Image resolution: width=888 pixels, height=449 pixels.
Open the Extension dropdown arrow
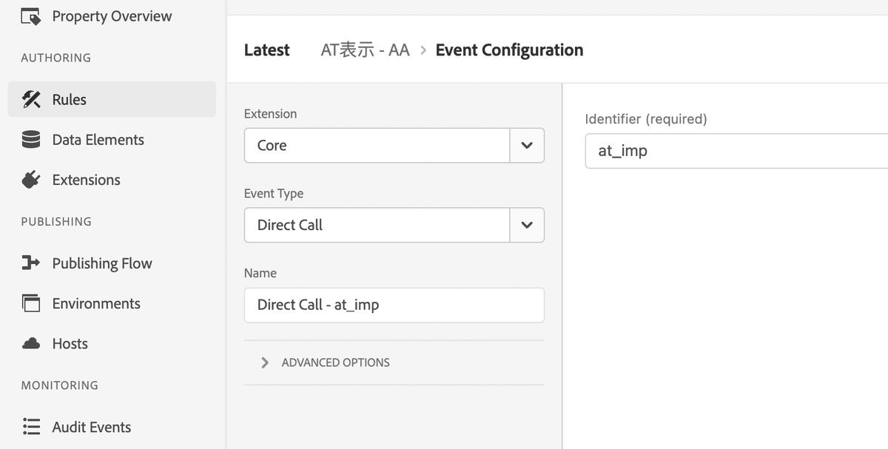[527, 146]
